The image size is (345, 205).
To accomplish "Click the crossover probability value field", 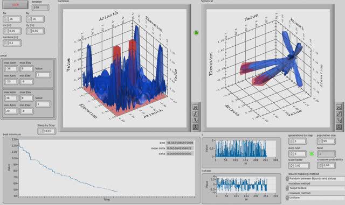I will coord(328,165).
